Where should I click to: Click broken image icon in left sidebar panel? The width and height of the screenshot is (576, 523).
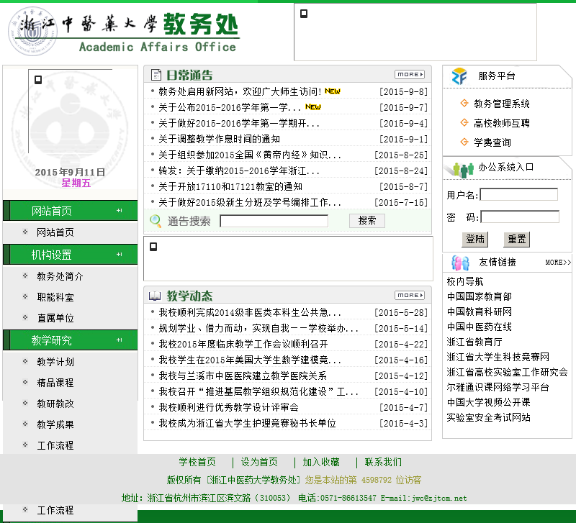(38, 80)
